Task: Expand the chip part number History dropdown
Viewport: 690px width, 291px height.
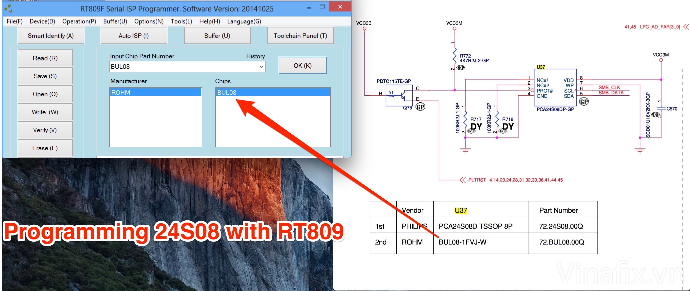Action: pyautogui.click(x=261, y=67)
